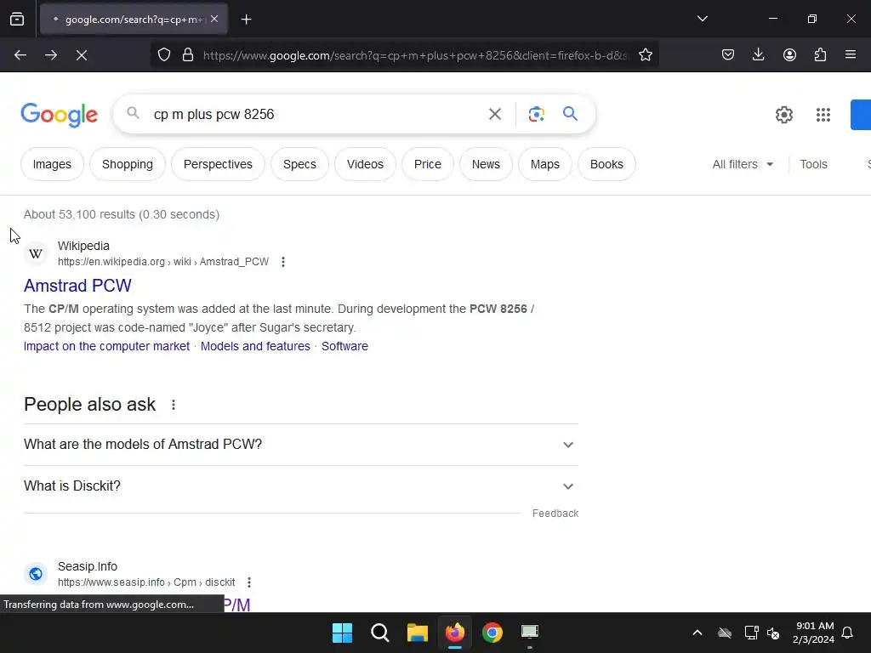The image size is (871, 653).
Task: Click the 'About 53,100 results' text
Action: (x=122, y=214)
